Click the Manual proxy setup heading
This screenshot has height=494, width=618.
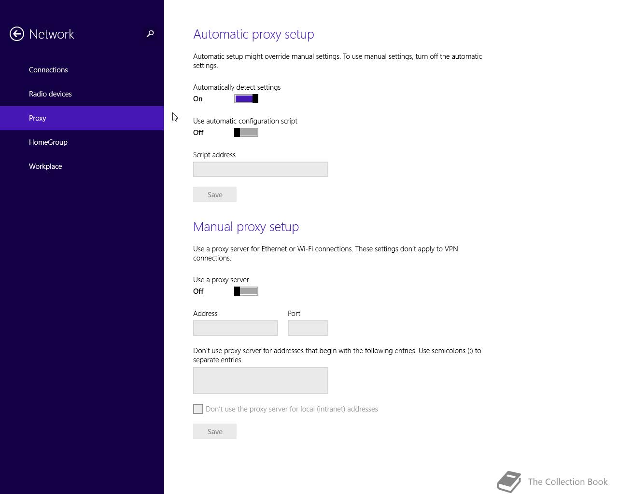[x=246, y=227]
